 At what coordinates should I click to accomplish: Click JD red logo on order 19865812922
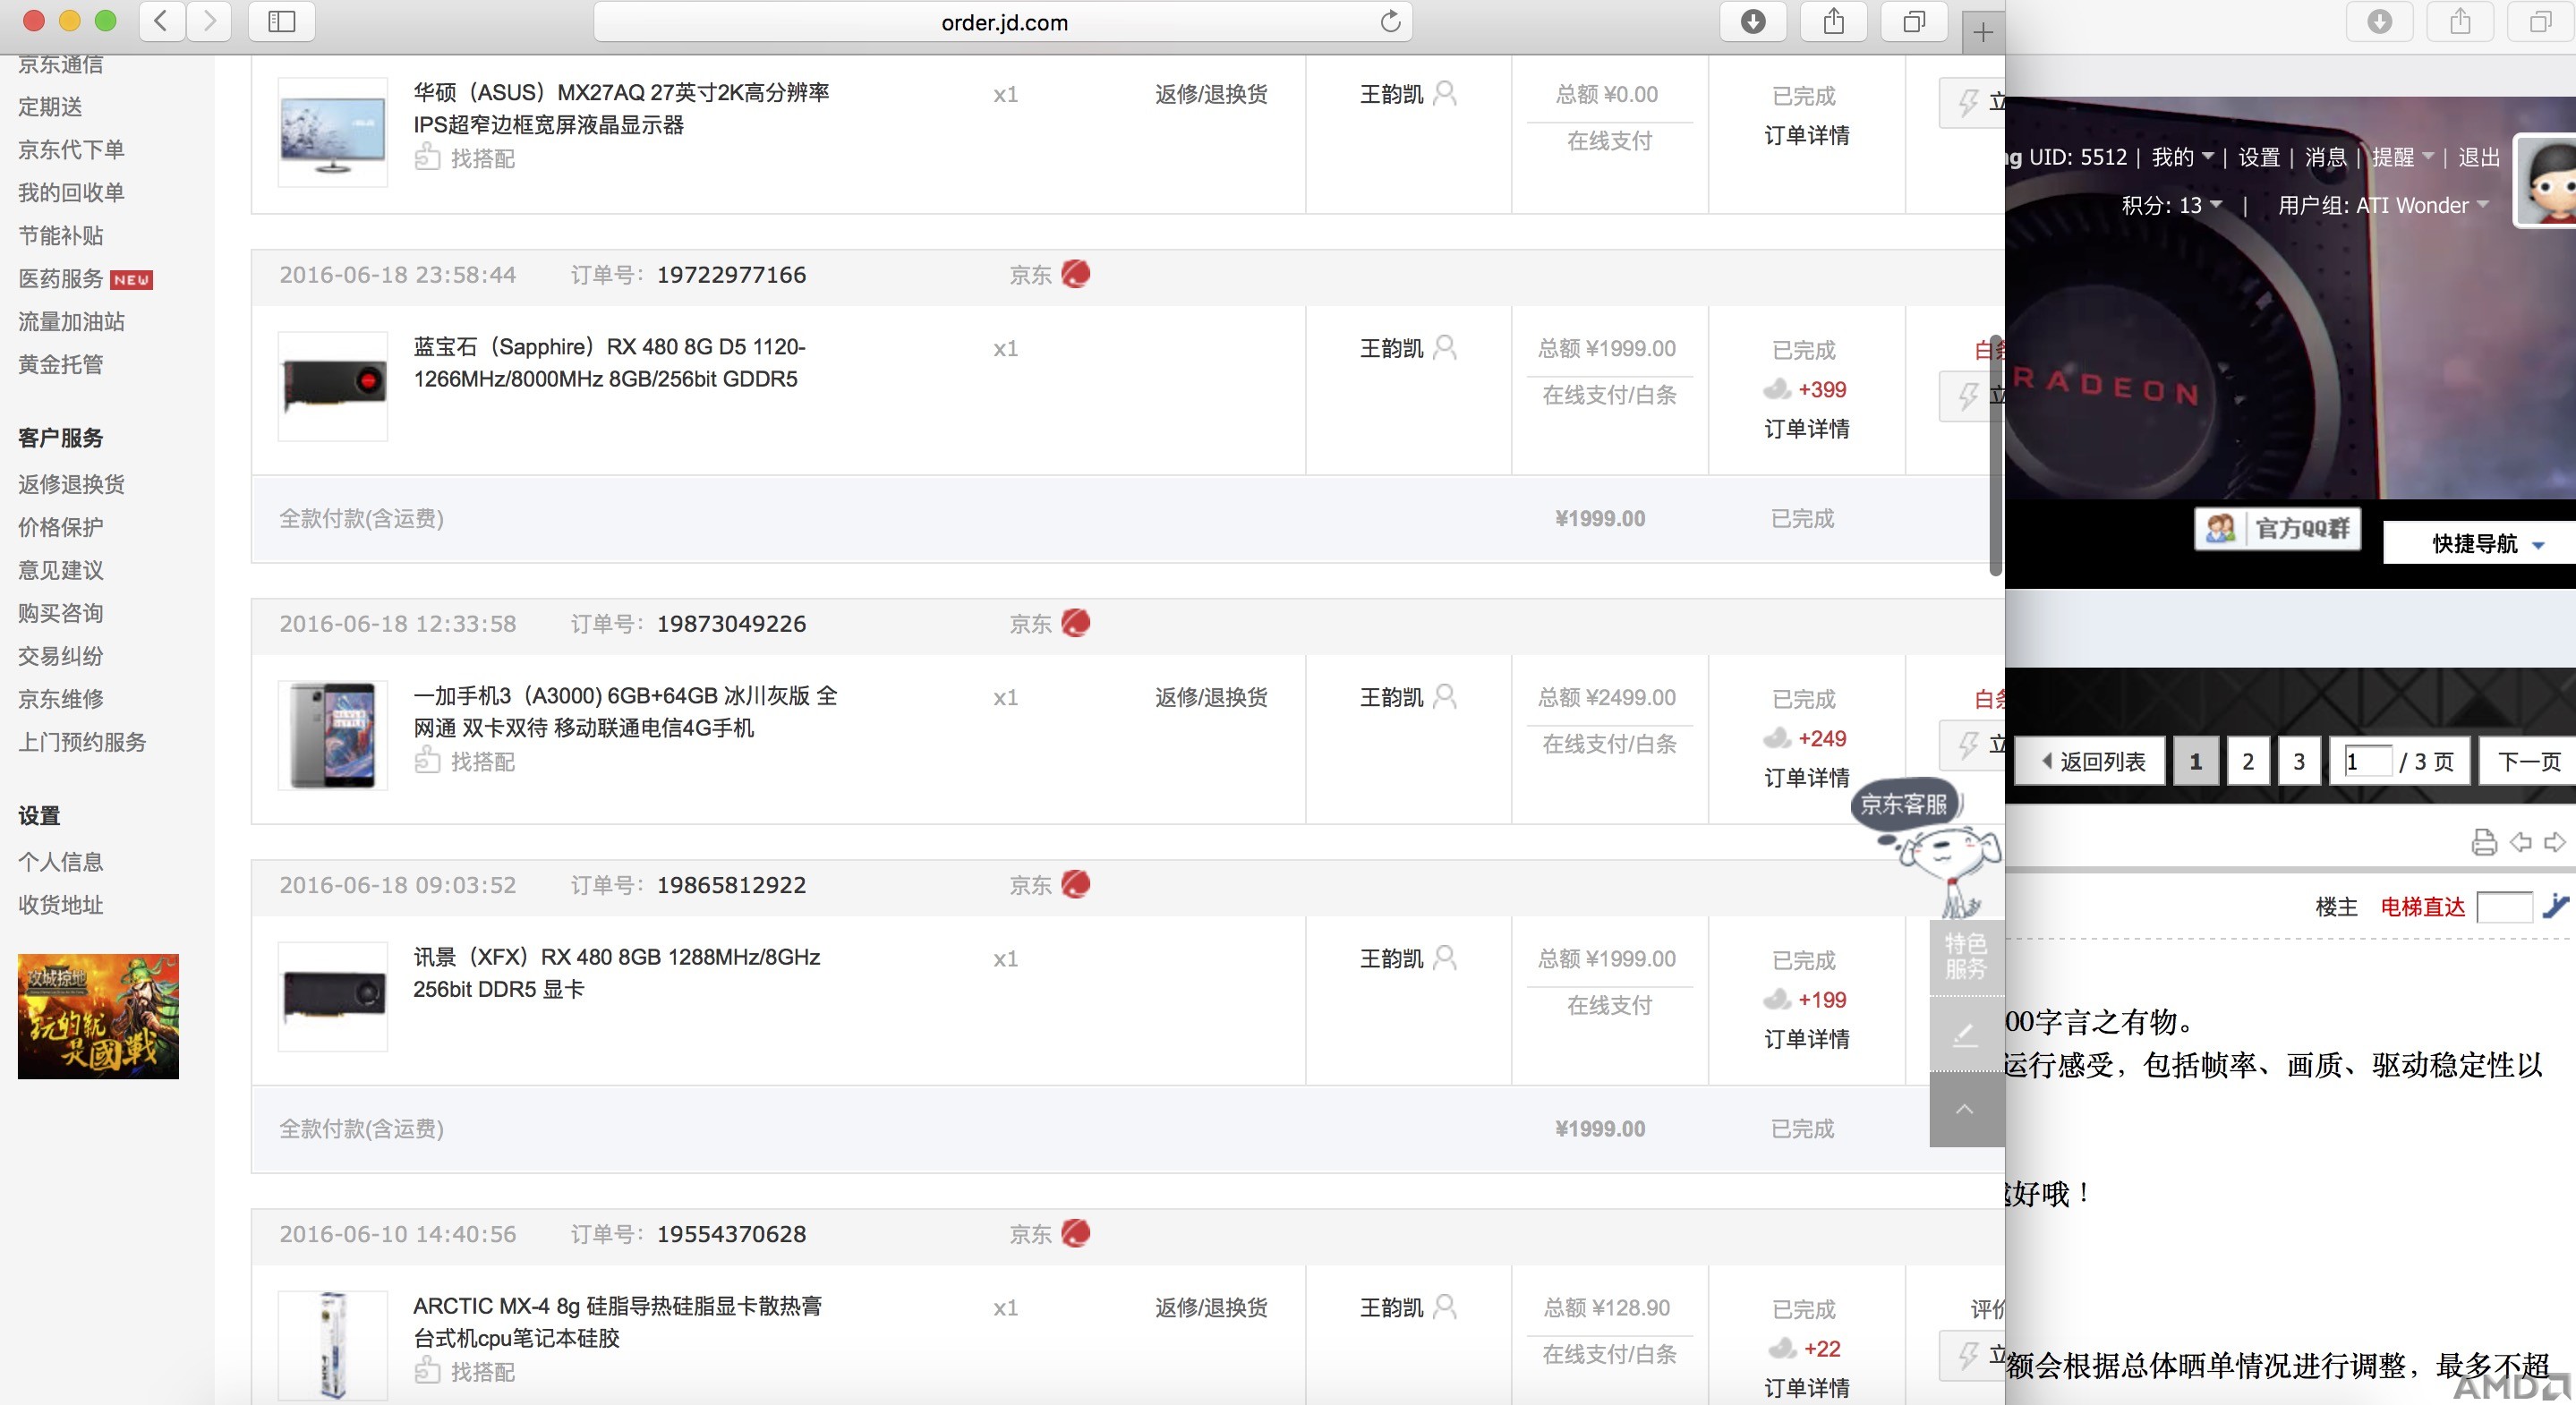[x=1076, y=884]
